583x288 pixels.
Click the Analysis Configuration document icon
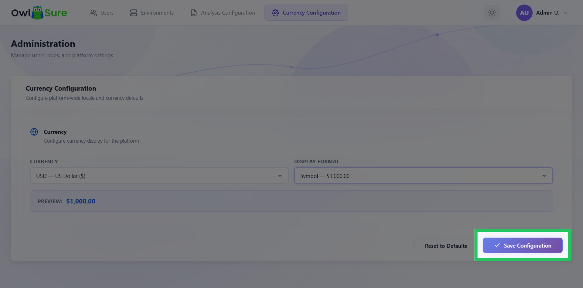194,13
